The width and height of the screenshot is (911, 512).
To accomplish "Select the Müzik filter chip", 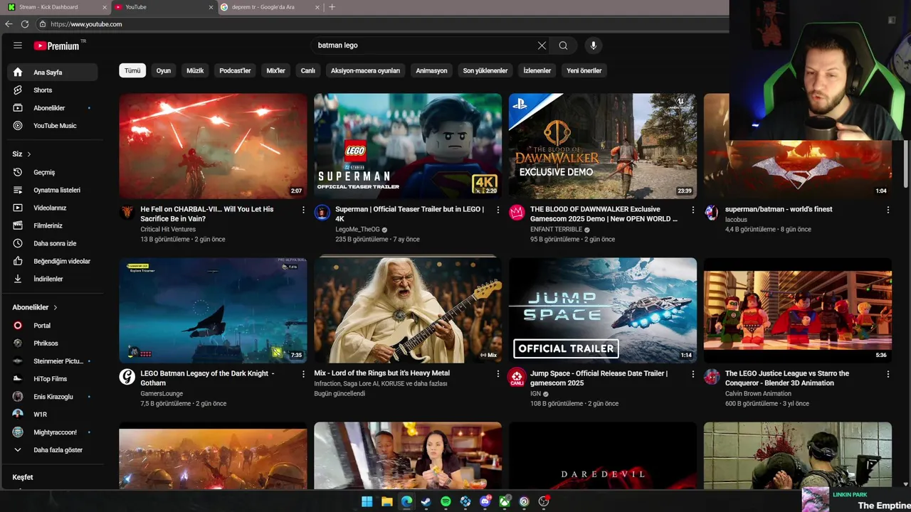I will [195, 70].
